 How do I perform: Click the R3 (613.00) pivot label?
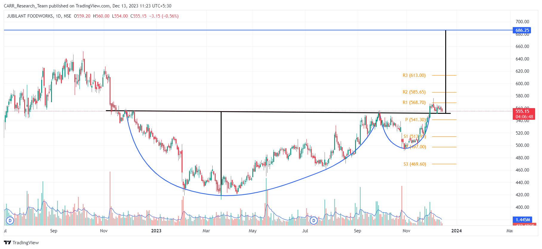414,75
